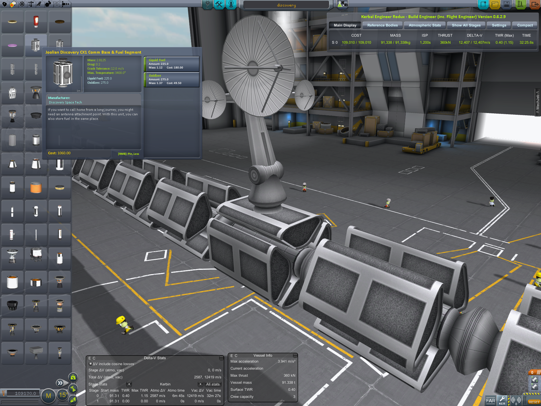
Task: Collapse the Vessel Info window
Action: 295,356
